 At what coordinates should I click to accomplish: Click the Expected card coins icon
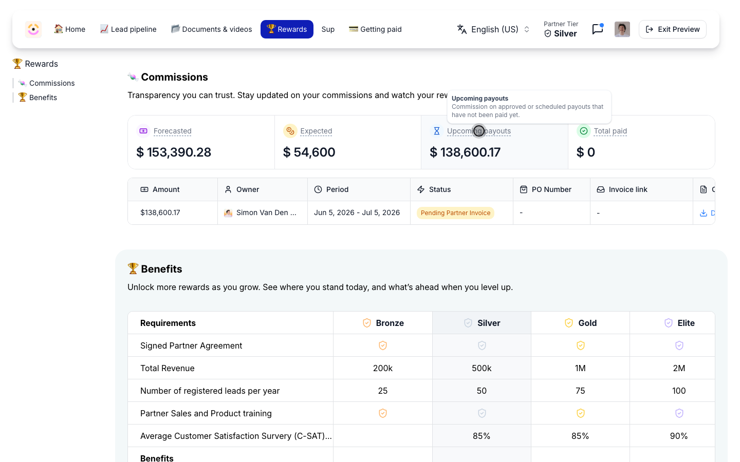point(290,131)
